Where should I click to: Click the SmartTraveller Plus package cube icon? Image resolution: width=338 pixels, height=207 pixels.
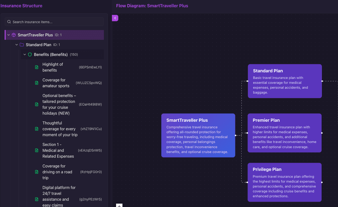pos(14,35)
